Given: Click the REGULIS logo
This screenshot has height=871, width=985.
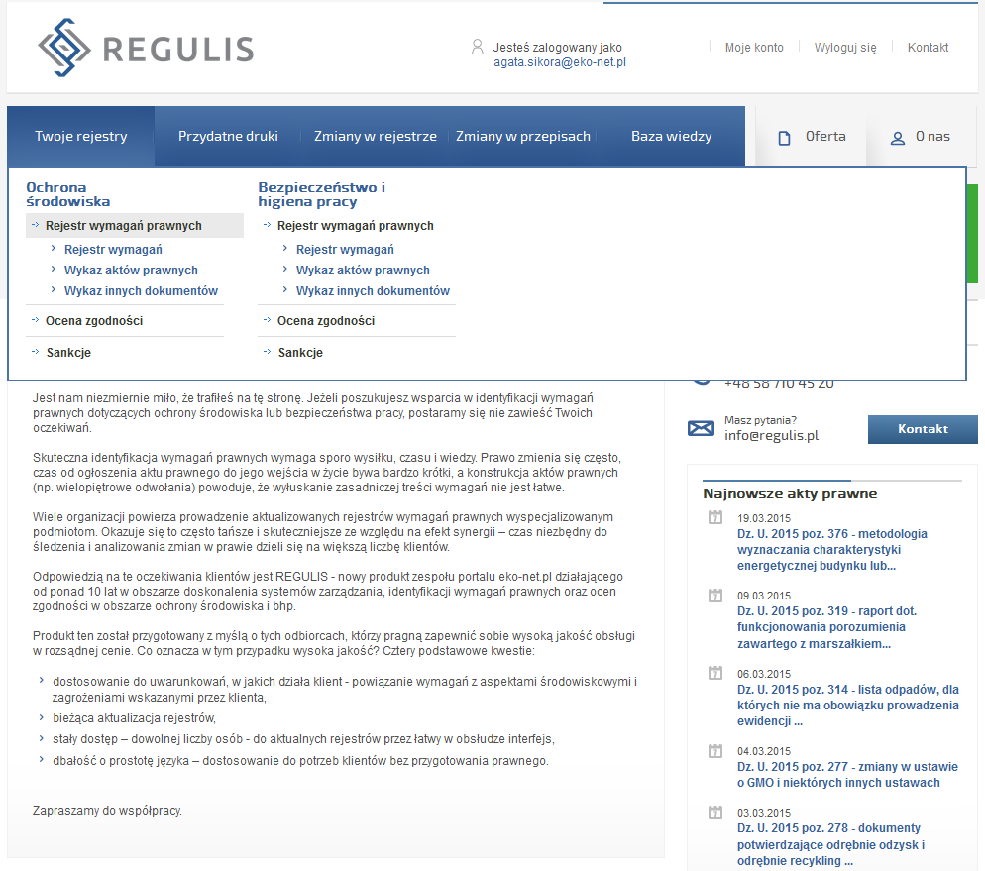Looking at the screenshot, I should point(145,48).
